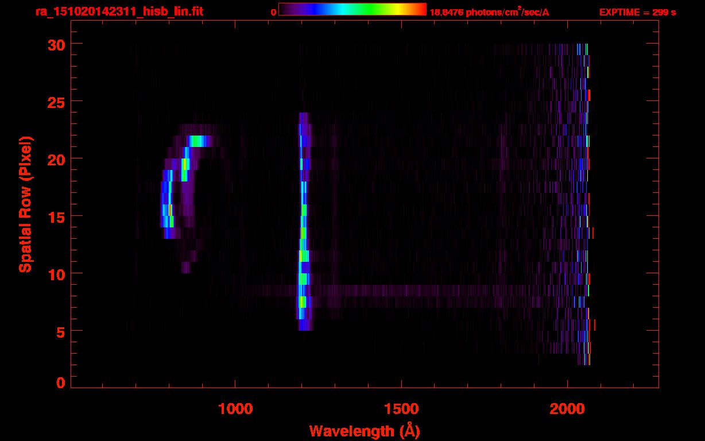Click the rainbow color scale bar
Image resolution: width=705 pixels, height=441 pixels.
coord(352,9)
